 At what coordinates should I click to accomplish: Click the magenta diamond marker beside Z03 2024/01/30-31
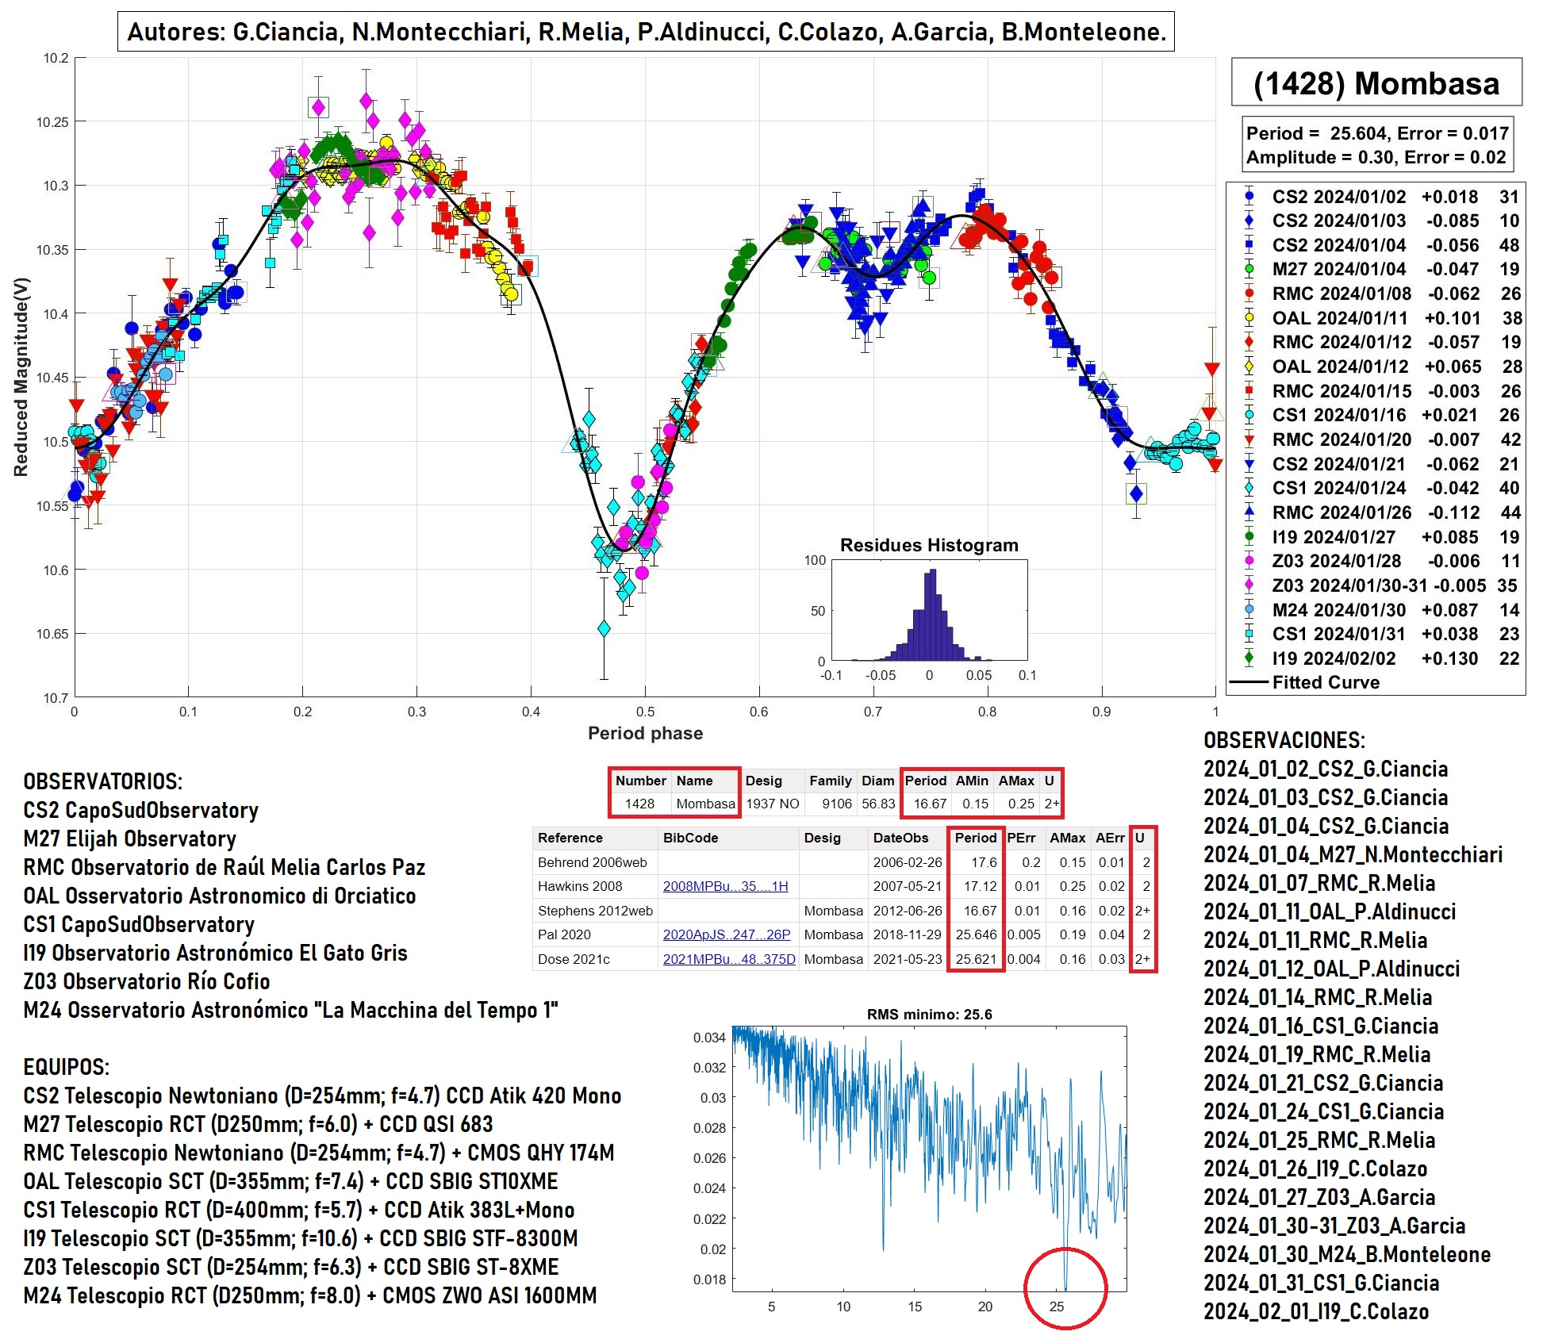click(x=1249, y=585)
